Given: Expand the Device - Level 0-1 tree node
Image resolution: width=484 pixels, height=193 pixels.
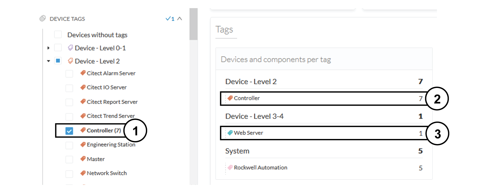Looking at the screenshot, I should pyautogui.click(x=48, y=48).
